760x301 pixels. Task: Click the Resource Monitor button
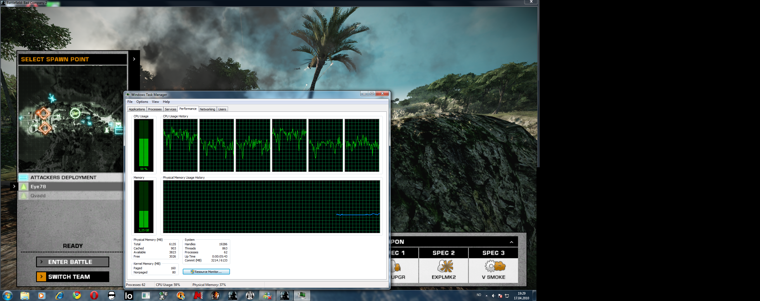point(206,271)
